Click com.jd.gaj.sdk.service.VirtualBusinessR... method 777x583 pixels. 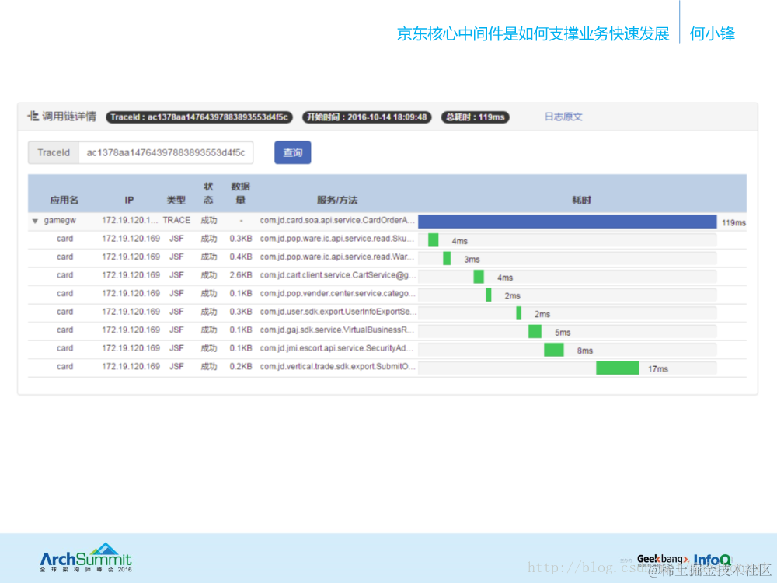337,330
